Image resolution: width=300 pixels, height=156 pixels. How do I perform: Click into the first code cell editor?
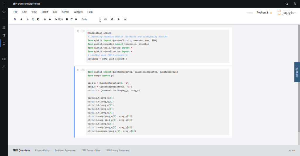(x=157, y=46)
